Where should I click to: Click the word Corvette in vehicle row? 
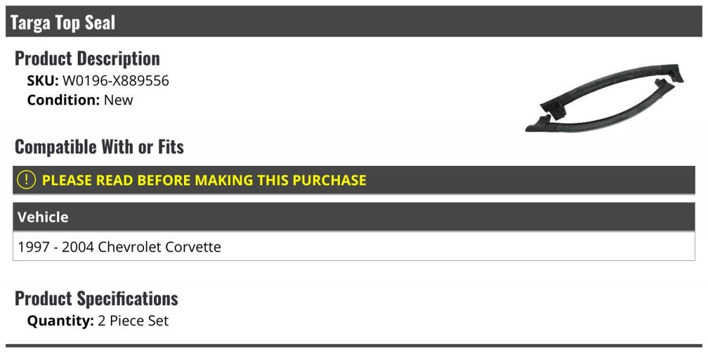coord(194,247)
